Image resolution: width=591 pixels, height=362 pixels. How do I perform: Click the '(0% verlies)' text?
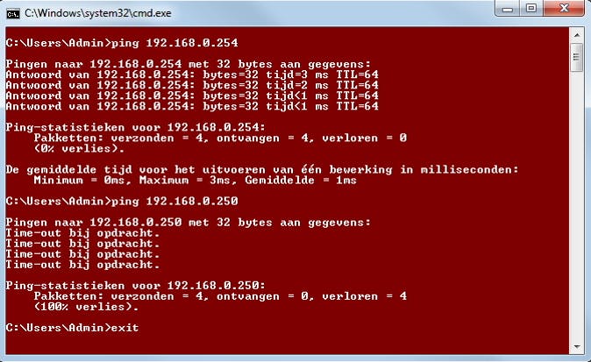pyautogui.click(x=79, y=148)
